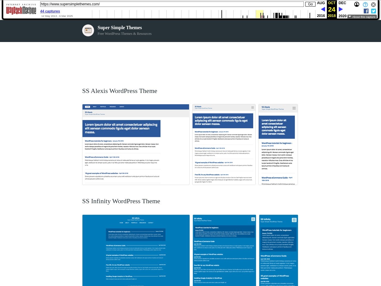Open the Super Simple Themes title link
The height and width of the screenshot is (286, 381).
pos(120,28)
